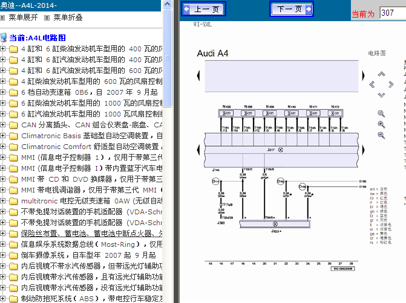The image size is (406, 303).
Task: Pan diagram down with the chevron arrow
Action: click(381, 95)
